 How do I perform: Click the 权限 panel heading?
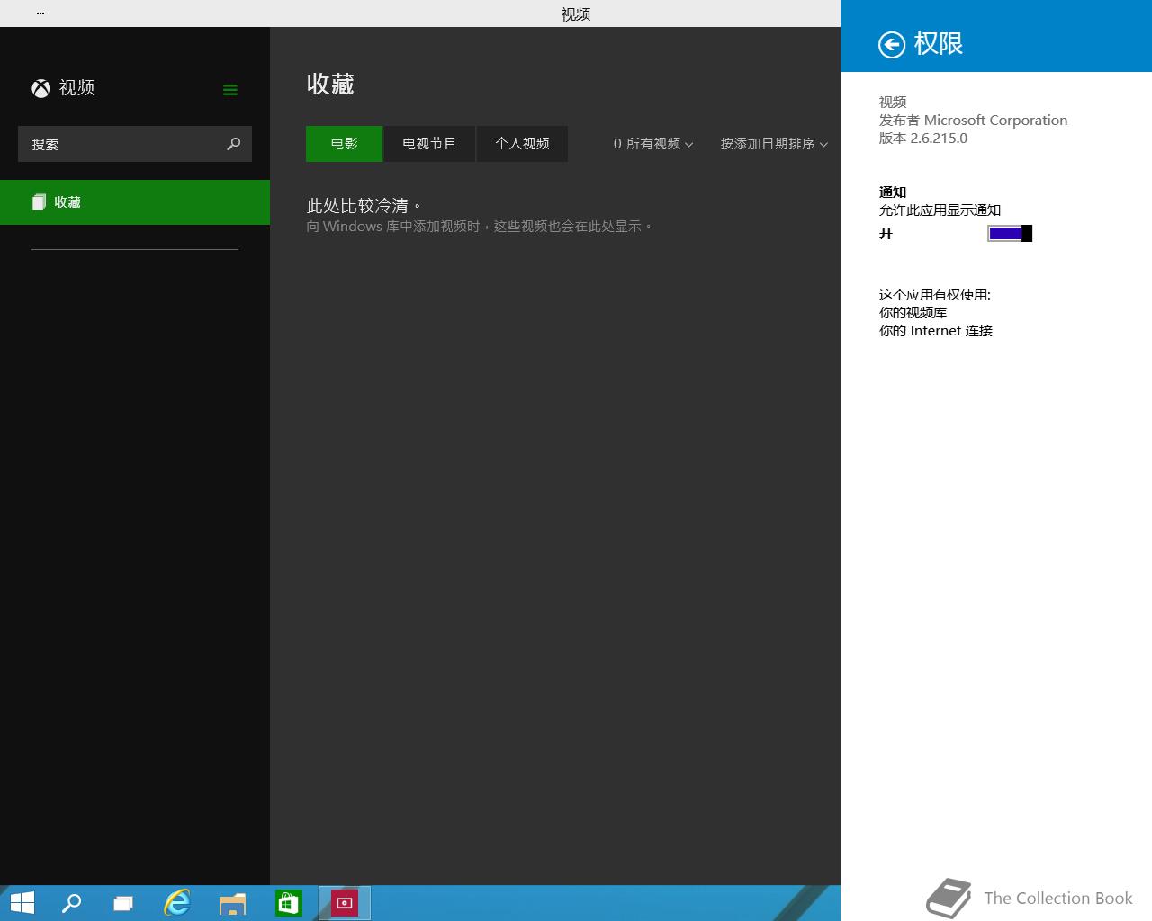938,44
